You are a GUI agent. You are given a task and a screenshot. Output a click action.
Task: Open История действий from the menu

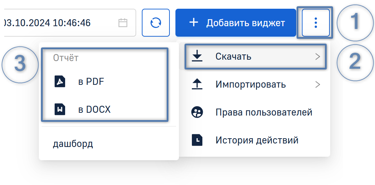point(257,140)
